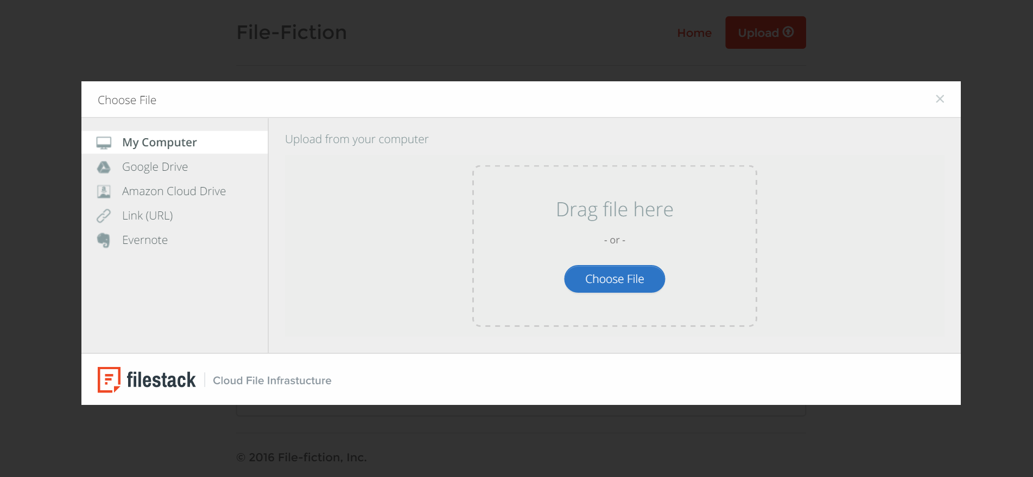Open the Home link in header

pos(694,33)
